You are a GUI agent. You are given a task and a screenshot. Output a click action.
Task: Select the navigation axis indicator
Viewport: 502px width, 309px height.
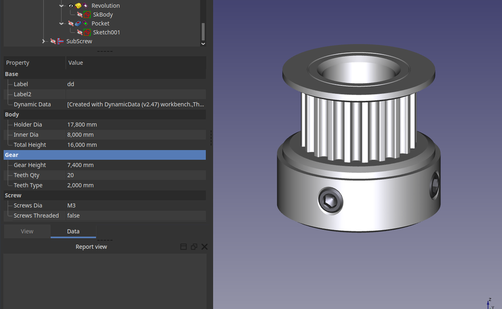(x=489, y=302)
